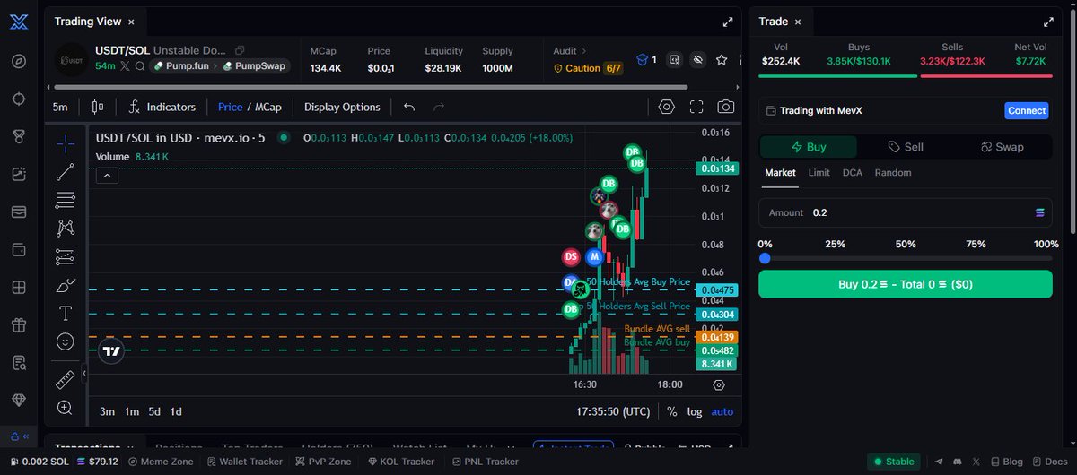The height and width of the screenshot is (475, 1077).
Task: Open Discord link in footer
Action: point(957,462)
